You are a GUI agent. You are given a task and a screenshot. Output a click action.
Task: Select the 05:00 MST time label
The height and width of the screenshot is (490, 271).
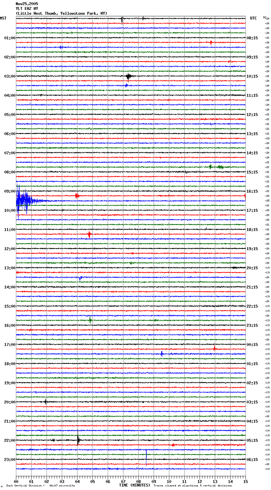pyautogui.click(x=10, y=115)
